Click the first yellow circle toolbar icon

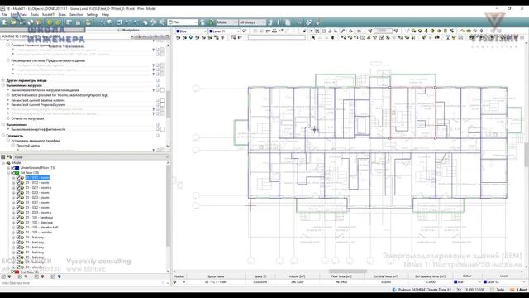tap(50, 22)
